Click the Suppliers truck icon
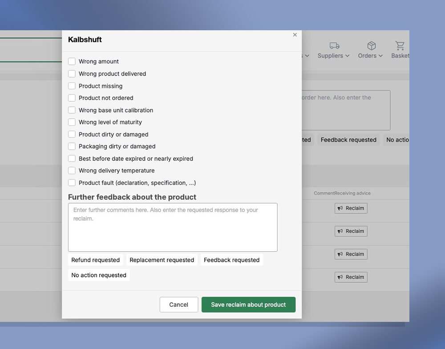Image resolution: width=445 pixels, height=349 pixels. coord(334,46)
